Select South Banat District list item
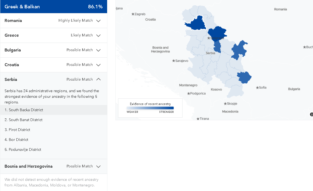Screen dimensions: 313x191 pyautogui.click(x=54, y=120)
